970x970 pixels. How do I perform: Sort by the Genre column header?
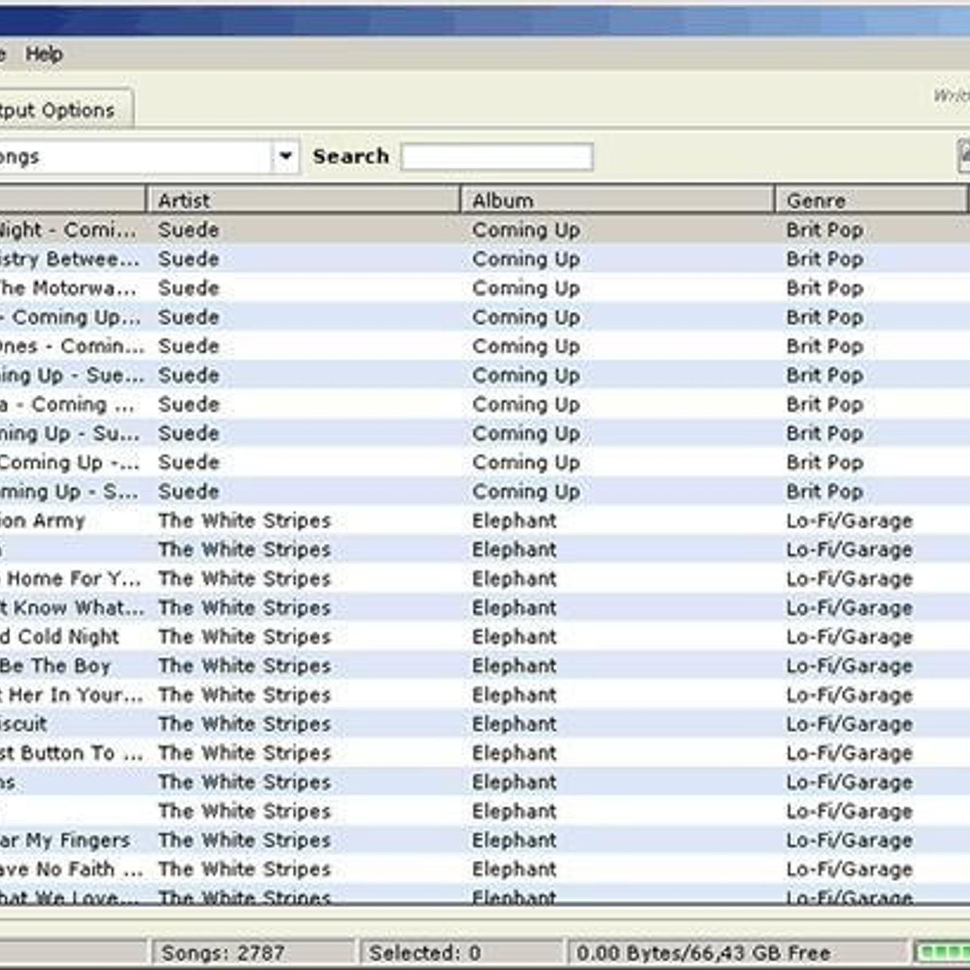tap(871, 200)
